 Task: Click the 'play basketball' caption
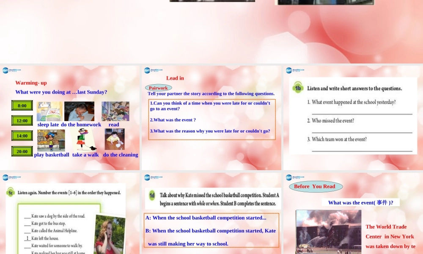click(52, 155)
